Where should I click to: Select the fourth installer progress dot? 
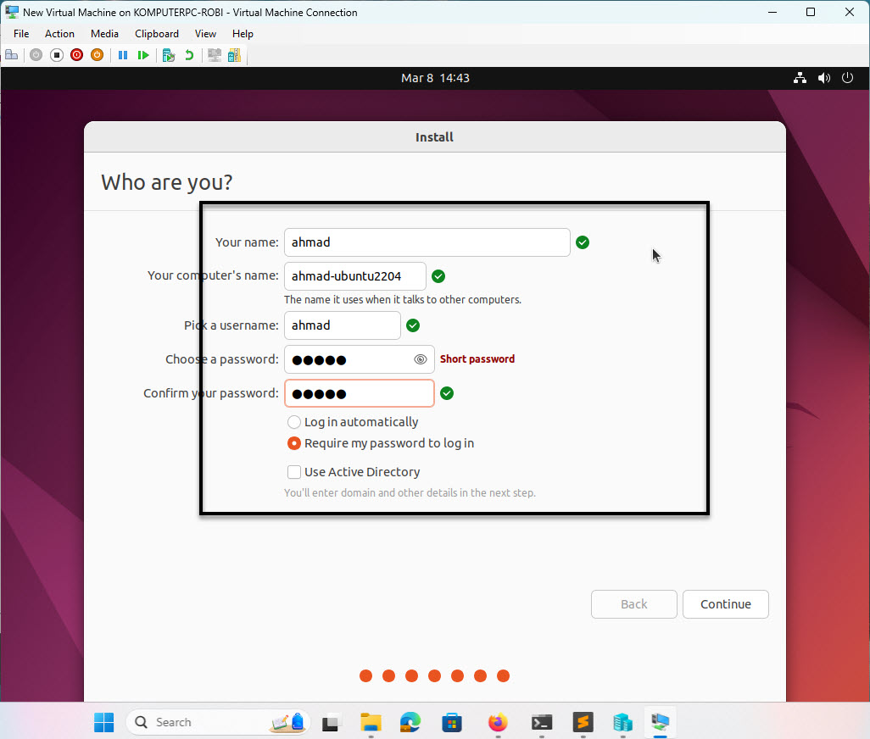click(434, 675)
